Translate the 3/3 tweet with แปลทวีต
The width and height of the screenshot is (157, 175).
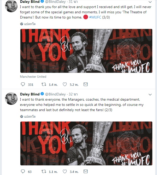[x=28, y=24]
